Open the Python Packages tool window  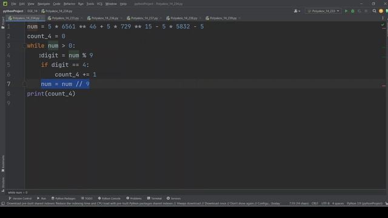63,198
